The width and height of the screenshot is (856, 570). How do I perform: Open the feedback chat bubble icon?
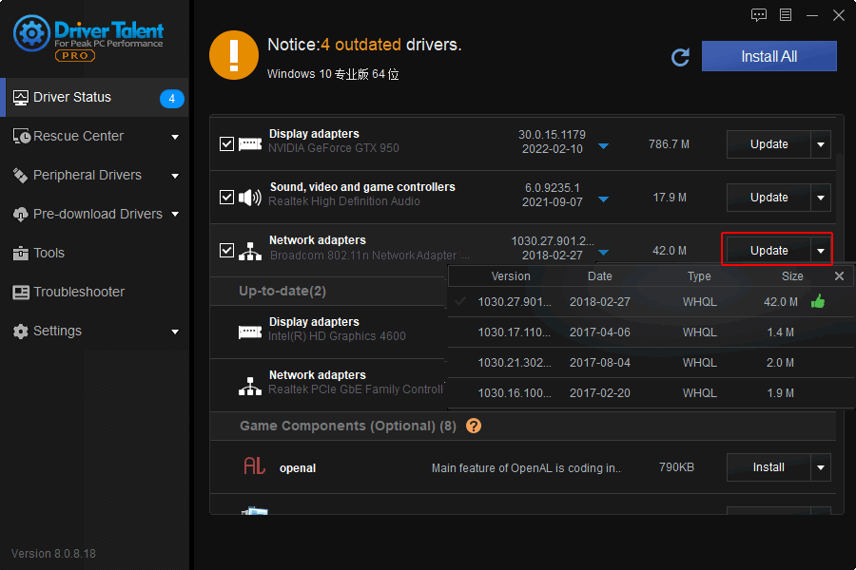[758, 15]
